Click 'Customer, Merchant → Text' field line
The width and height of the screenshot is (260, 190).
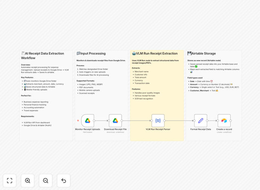click(204, 91)
